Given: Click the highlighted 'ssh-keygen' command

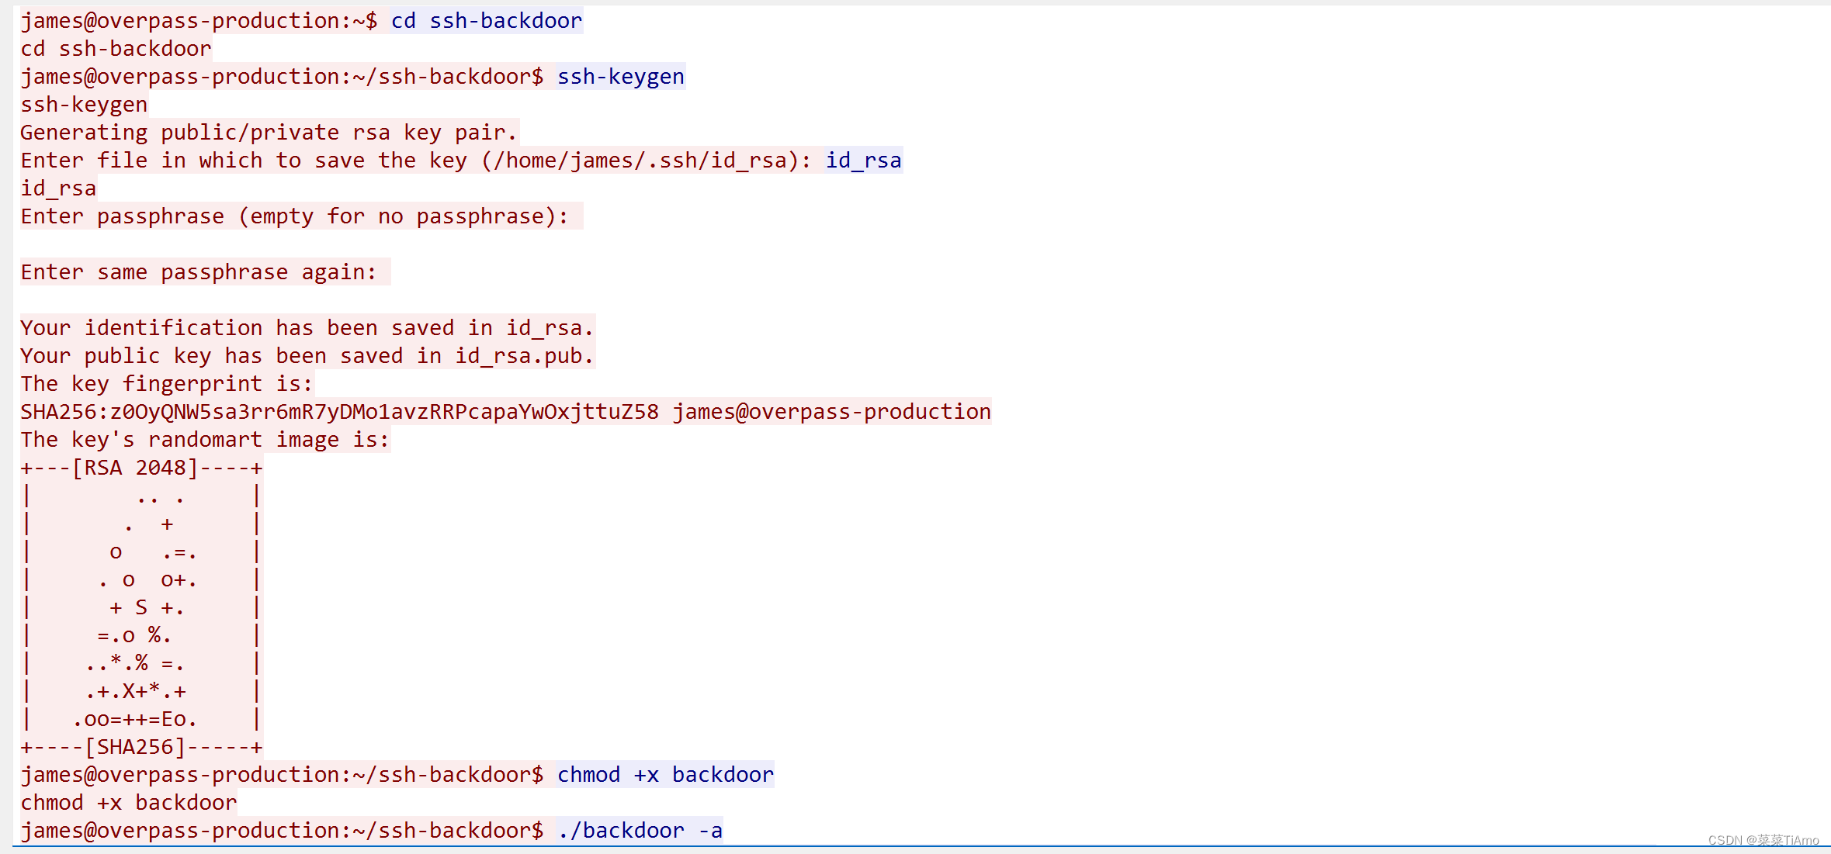Looking at the screenshot, I should coord(620,77).
